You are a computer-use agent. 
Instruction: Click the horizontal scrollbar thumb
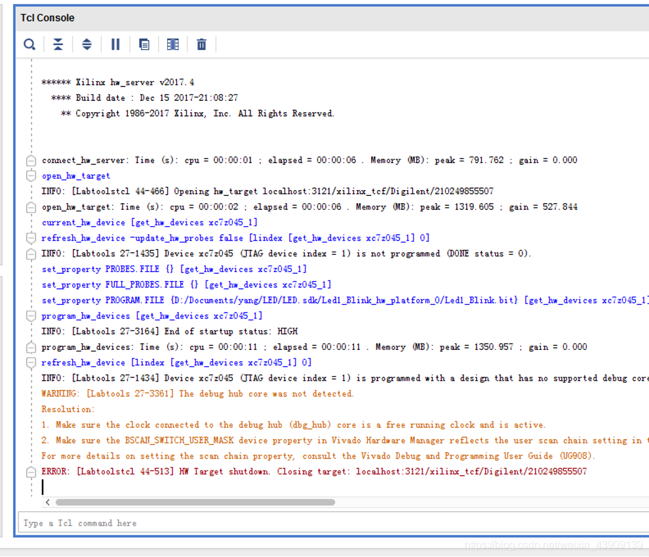click(195, 503)
